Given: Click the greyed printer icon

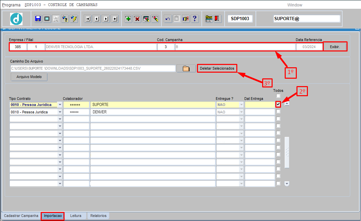Looking at the screenshot, I should point(56,19).
